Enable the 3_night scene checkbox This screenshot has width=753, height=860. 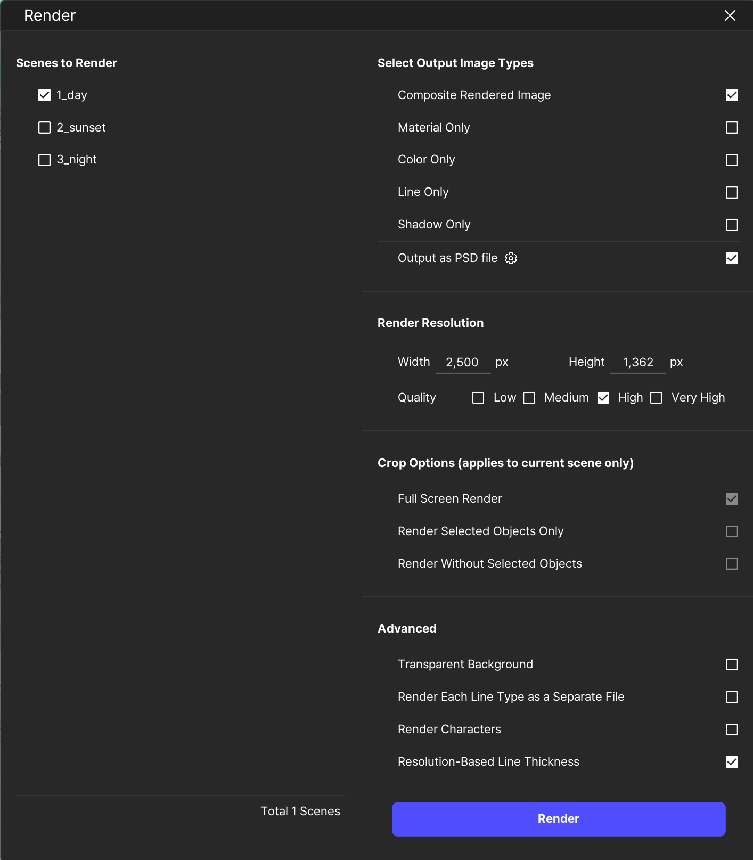(45, 160)
